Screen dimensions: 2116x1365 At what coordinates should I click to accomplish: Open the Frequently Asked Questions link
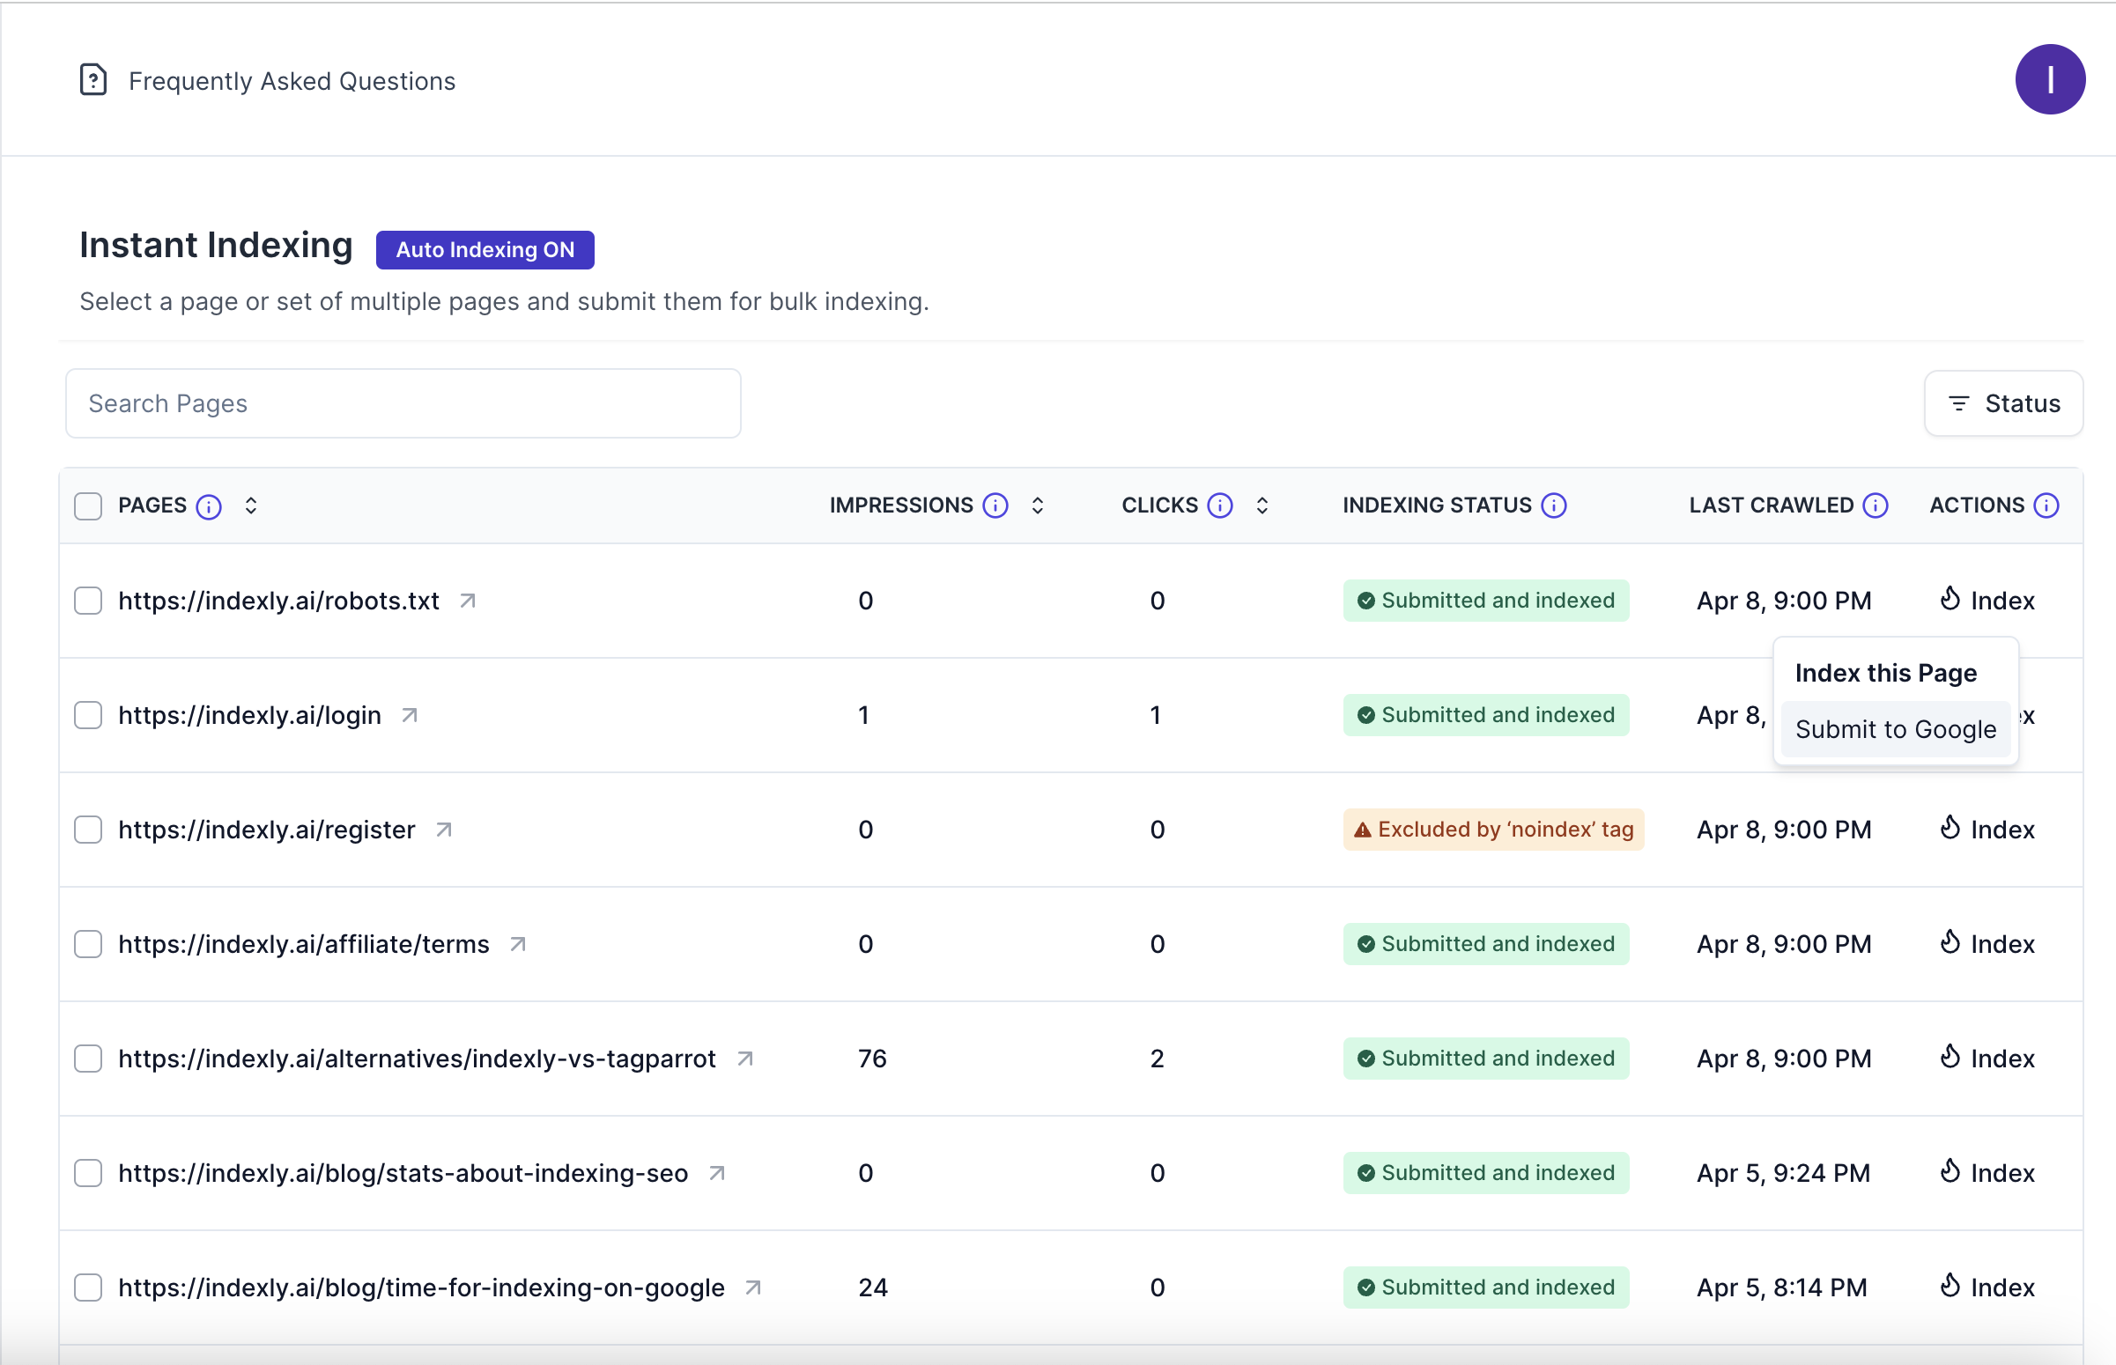[x=292, y=81]
